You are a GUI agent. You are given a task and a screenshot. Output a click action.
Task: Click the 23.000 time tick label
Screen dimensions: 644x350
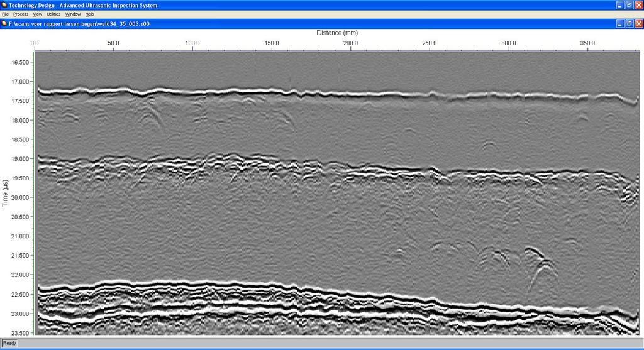coord(21,314)
